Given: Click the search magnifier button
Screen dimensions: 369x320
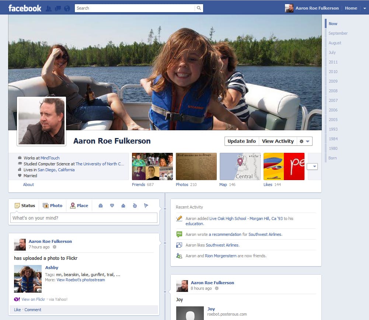Looking at the screenshot, I should (199, 8).
